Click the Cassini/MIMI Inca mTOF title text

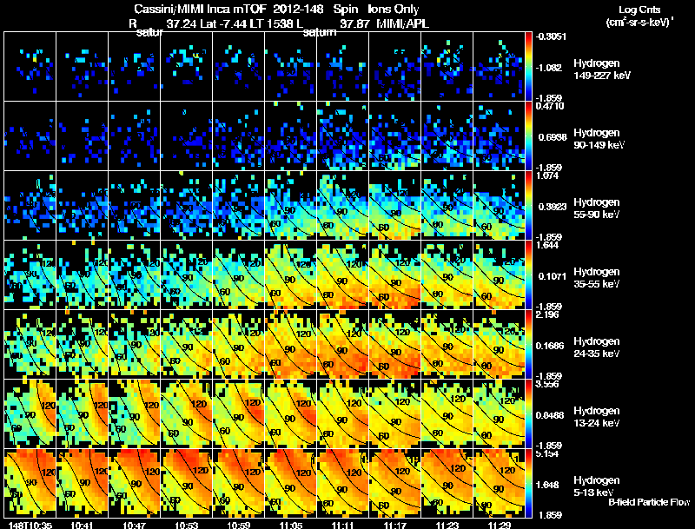point(201,9)
